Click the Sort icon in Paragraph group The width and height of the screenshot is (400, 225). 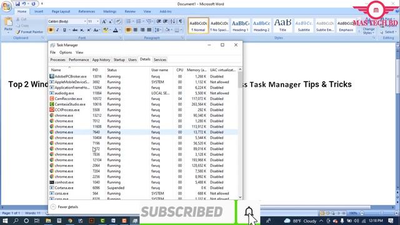tap(172, 21)
